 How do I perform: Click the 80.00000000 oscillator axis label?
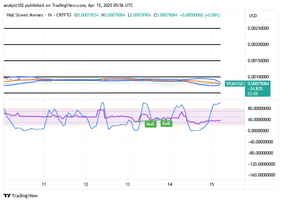(x=259, y=109)
